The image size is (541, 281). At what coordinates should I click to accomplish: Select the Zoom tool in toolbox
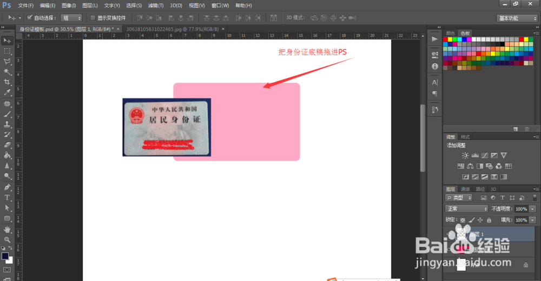(7, 239)
